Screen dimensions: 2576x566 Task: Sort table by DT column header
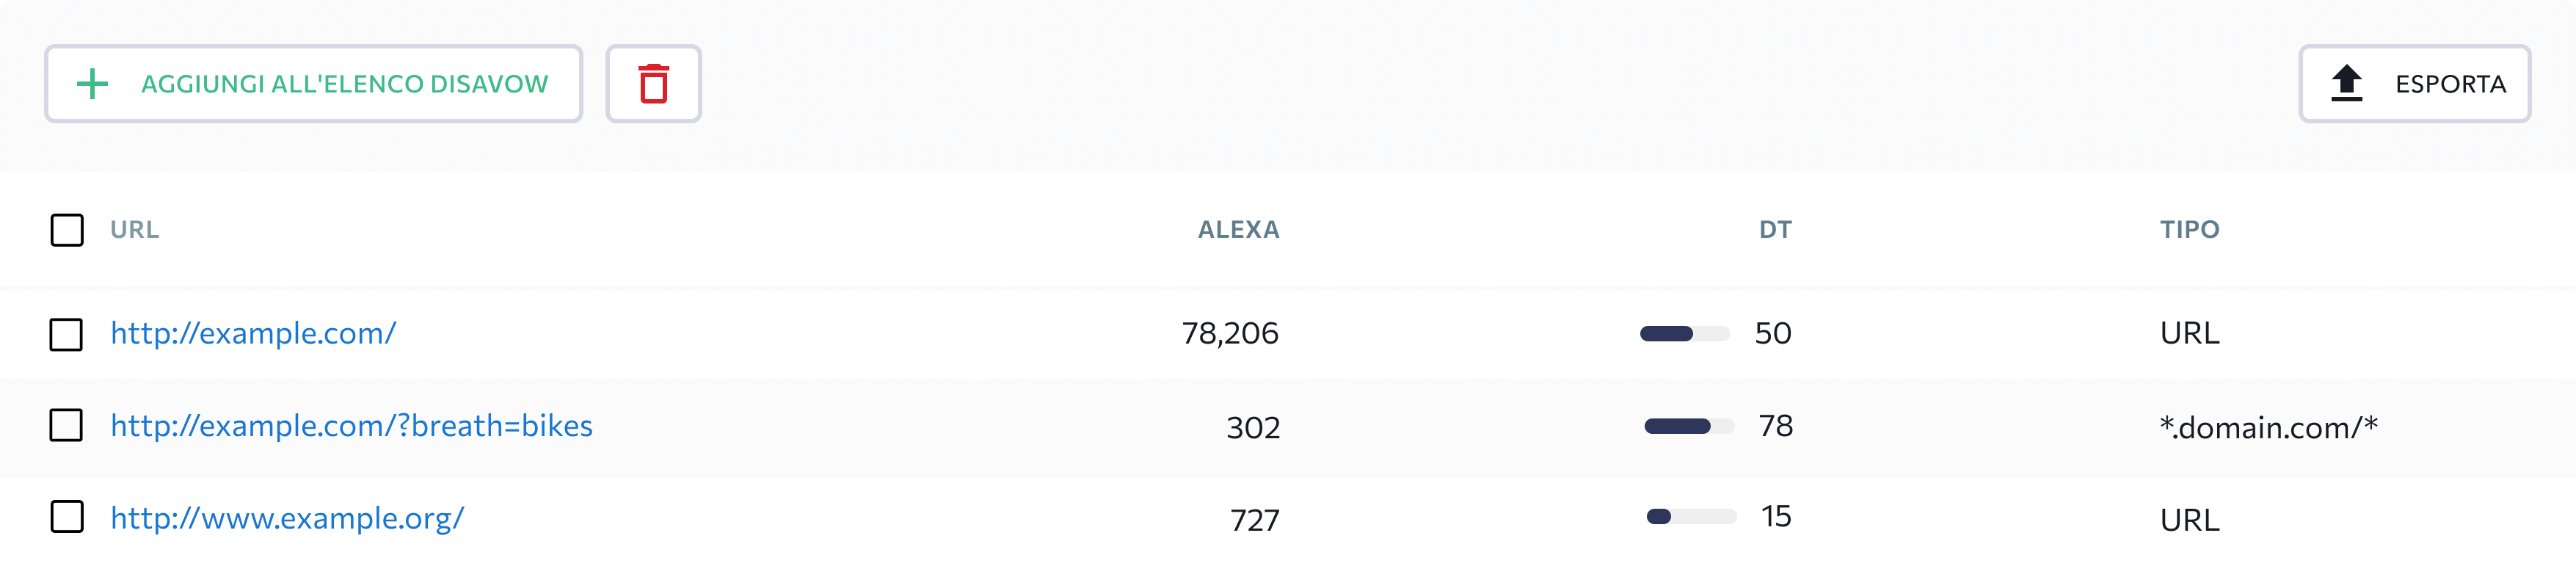1775,230
